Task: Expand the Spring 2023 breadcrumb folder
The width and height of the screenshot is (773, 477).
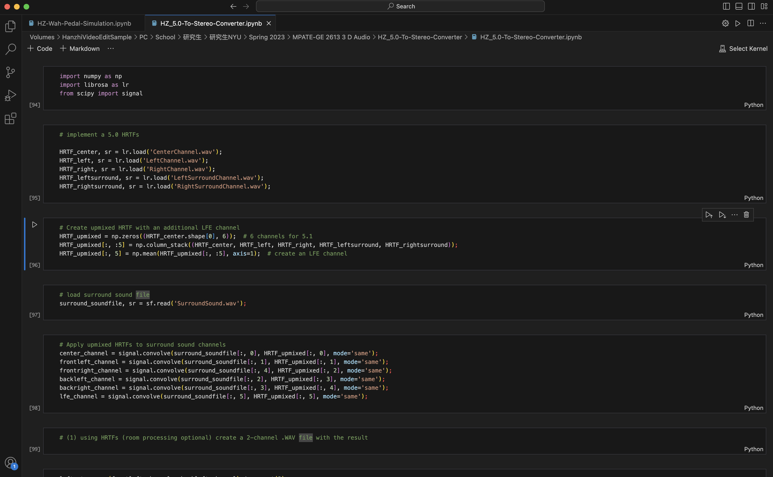Action: click(x=267, y=37)
